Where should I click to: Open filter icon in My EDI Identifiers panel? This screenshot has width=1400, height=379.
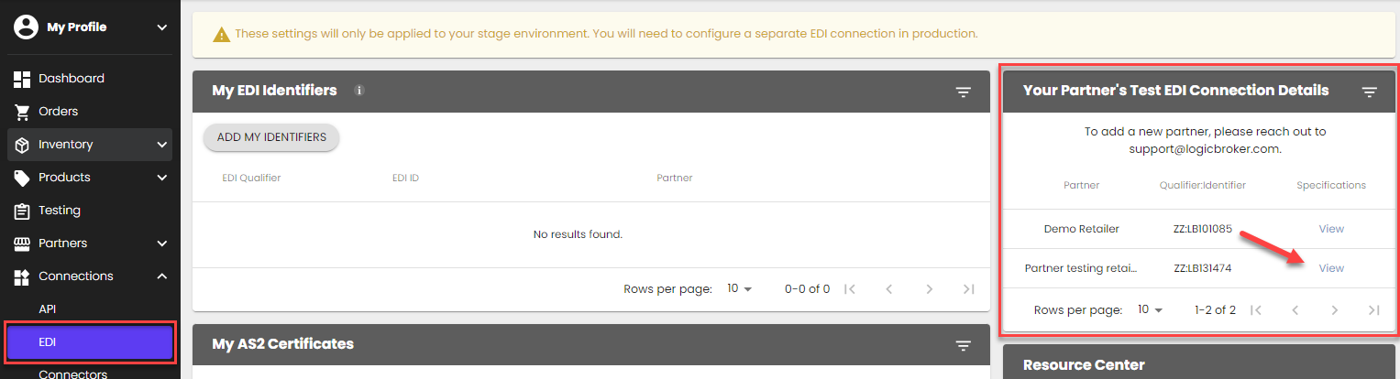pyautogui.click(x=963, y=92)
